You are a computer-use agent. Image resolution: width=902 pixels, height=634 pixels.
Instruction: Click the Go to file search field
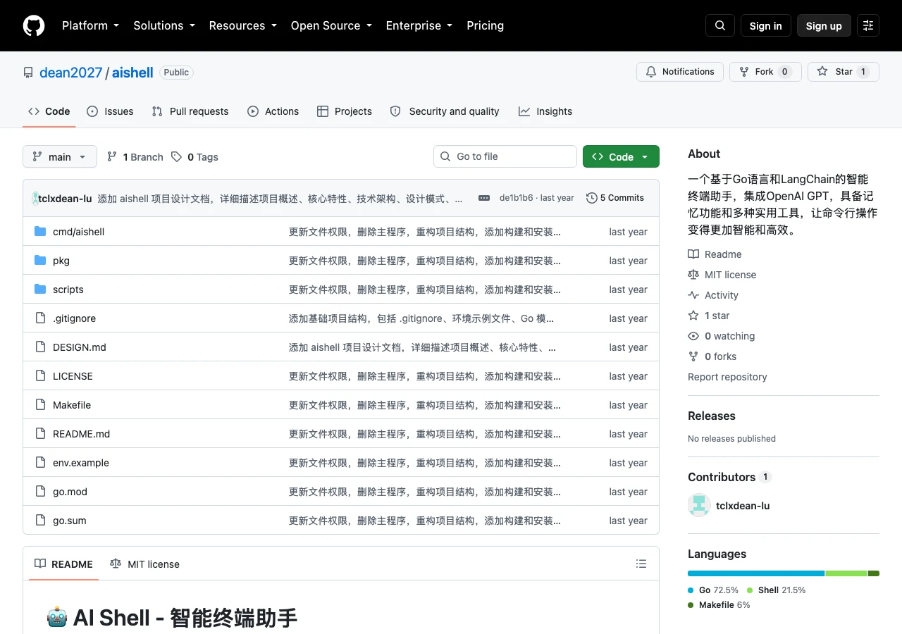point(505,156)
